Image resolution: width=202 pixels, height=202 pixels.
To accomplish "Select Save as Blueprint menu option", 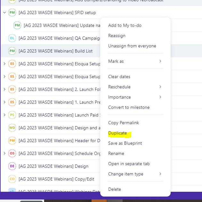I will coord(125,143).
